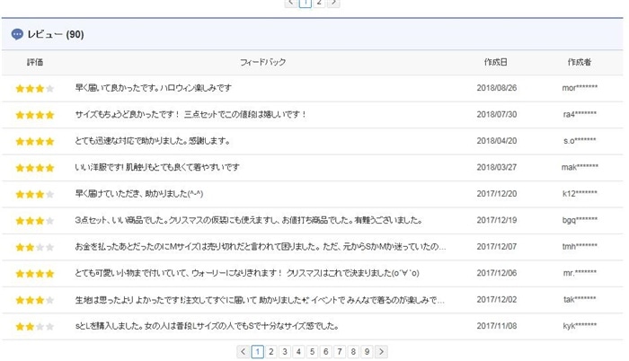The width and height of the screenshot is (629, 361).
Task: Sort by the 評価 column header
Action: point(35,62)
